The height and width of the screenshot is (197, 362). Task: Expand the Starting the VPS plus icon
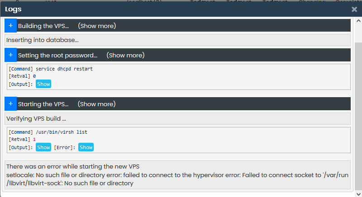point(10,104)
